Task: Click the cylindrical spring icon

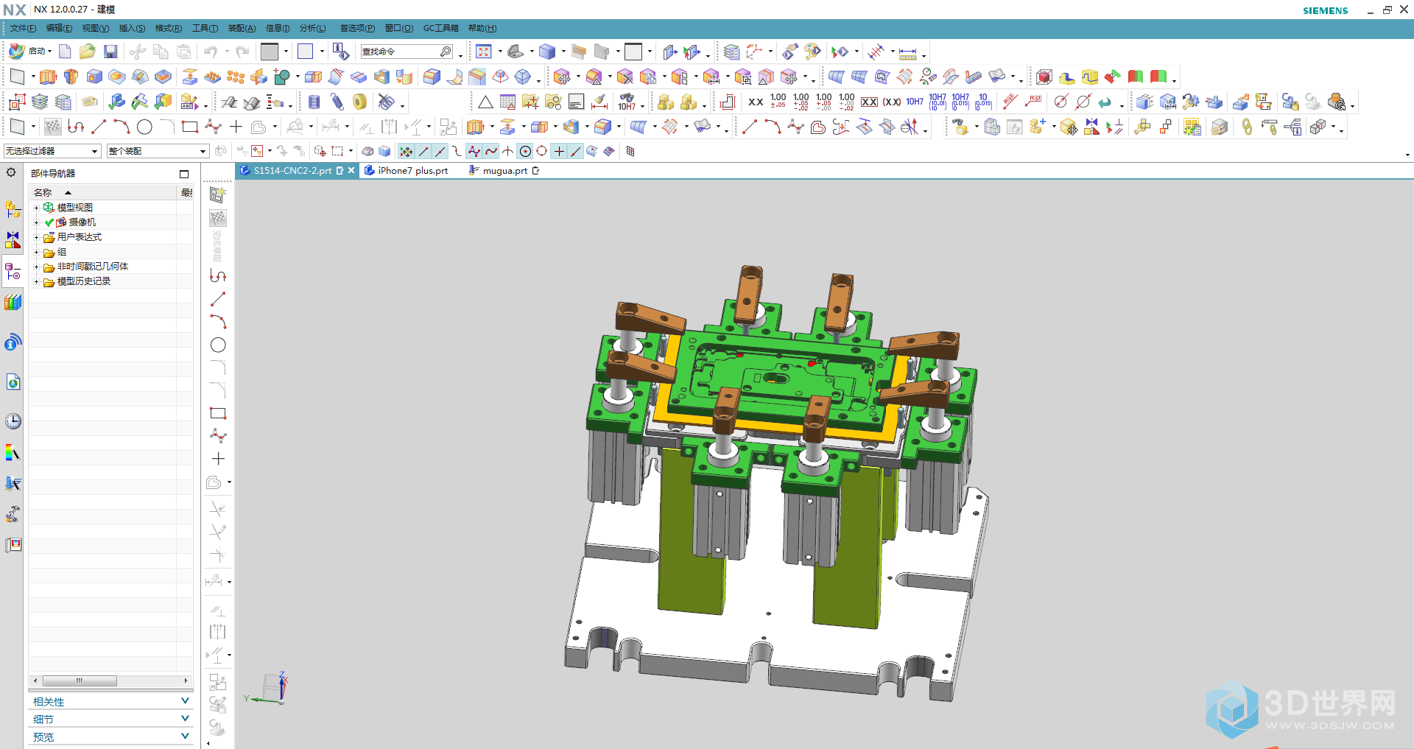Action: [x=314, y=102]
